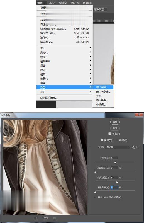The height and width of the screenshot is (223, 144).
Task: Select the 高级(N) radio button
Action: pyautogui.click(x=117, y=140)
